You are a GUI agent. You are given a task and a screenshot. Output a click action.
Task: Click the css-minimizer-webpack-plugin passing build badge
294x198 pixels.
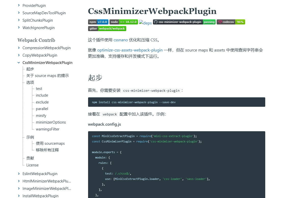coord(184,22)
